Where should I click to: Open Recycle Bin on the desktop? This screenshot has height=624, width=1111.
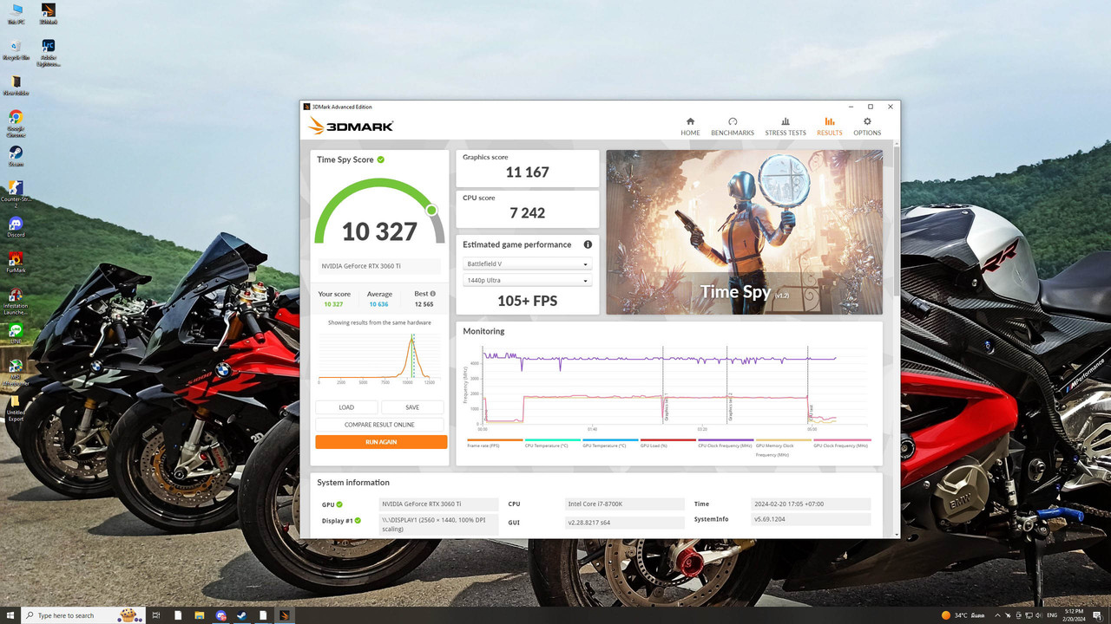16,50
